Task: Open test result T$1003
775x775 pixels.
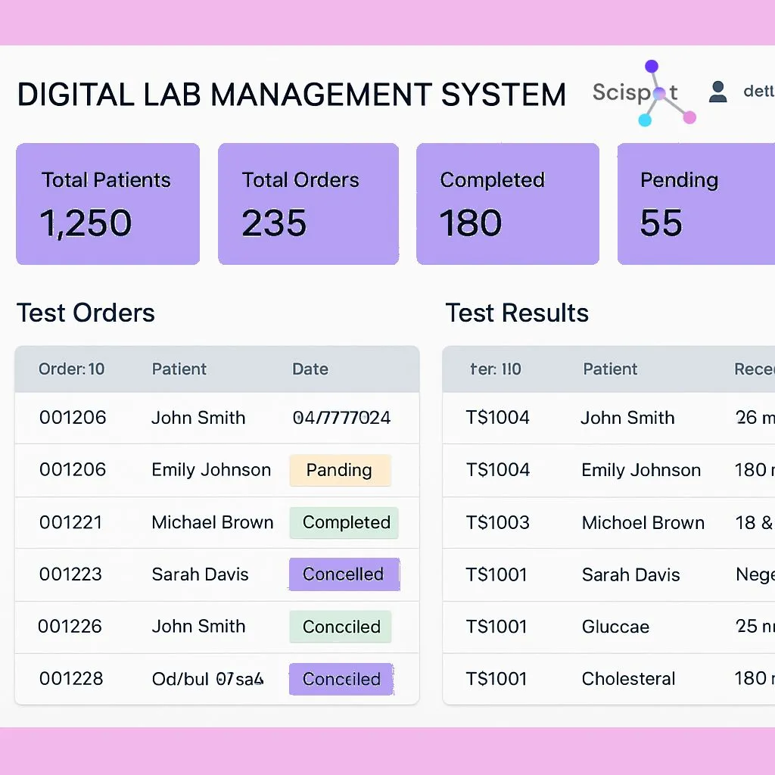Action: click(498, 522)
